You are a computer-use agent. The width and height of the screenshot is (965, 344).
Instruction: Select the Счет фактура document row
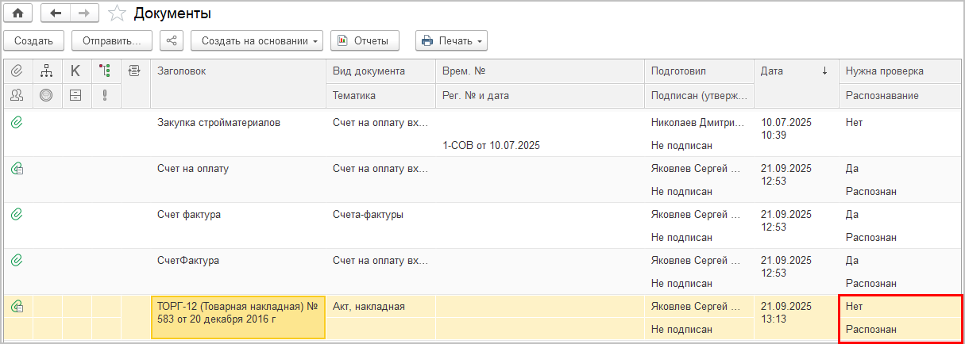click(189, 215)
